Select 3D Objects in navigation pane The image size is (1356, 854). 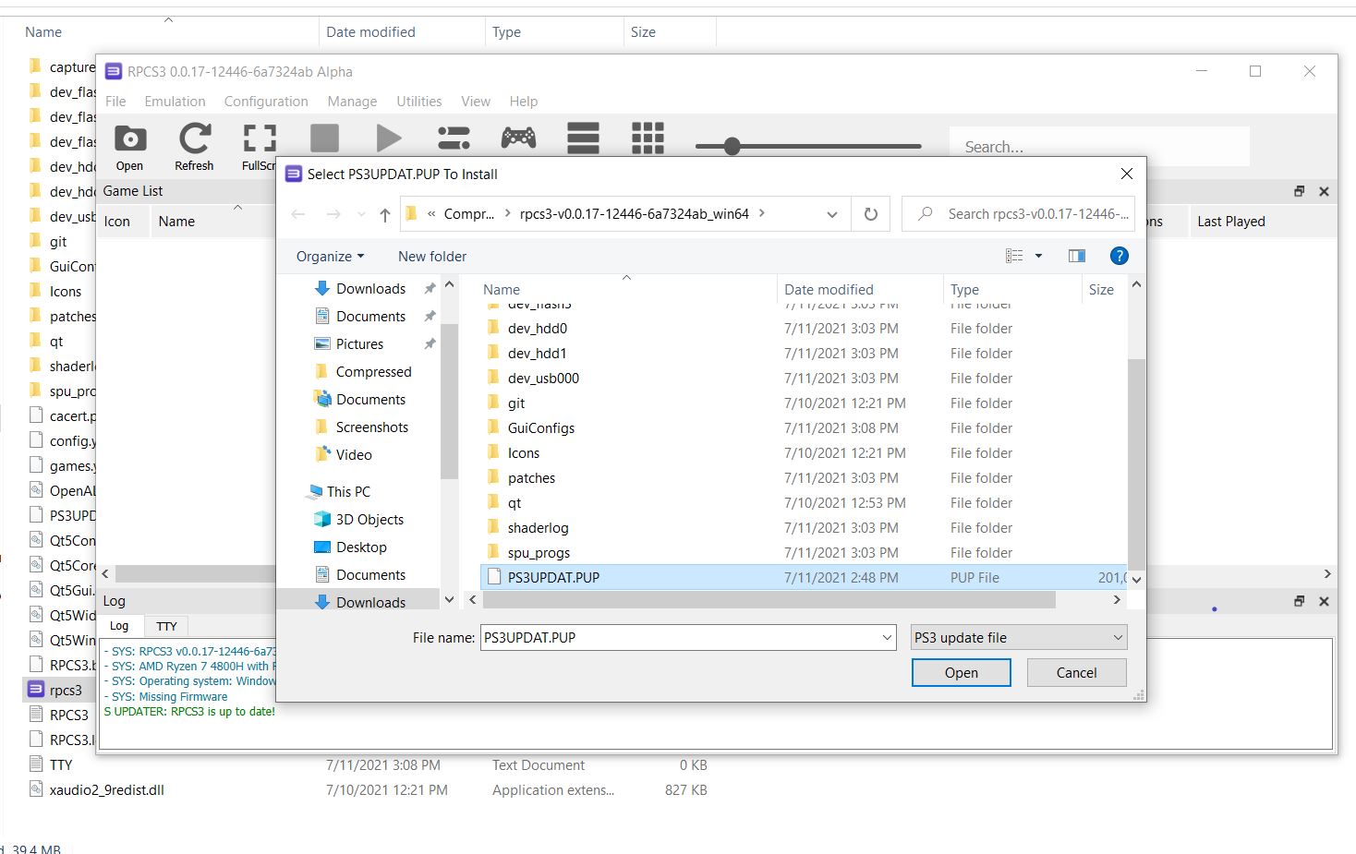click(x=369, y=519)
